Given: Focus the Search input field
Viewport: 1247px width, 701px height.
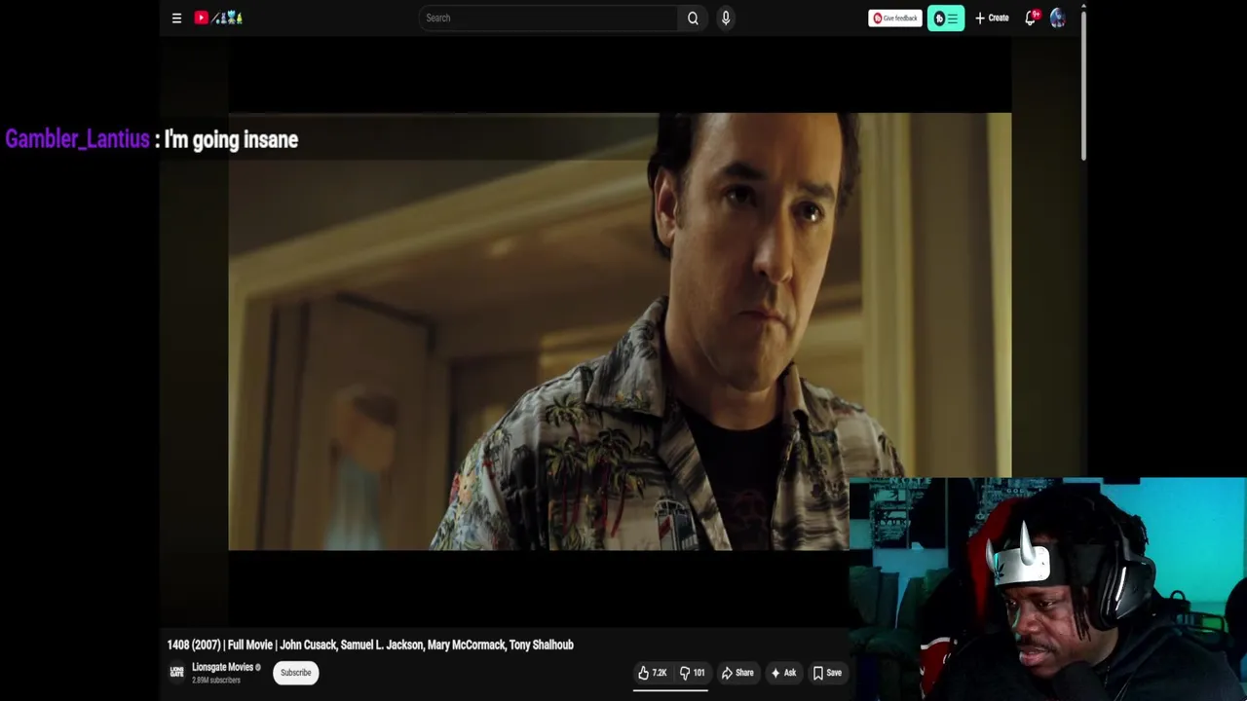Looking at the screenshot, I should 548,18.
